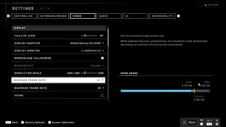
Task: Click the hexagon settings gear icon
Action: (217, 120)
